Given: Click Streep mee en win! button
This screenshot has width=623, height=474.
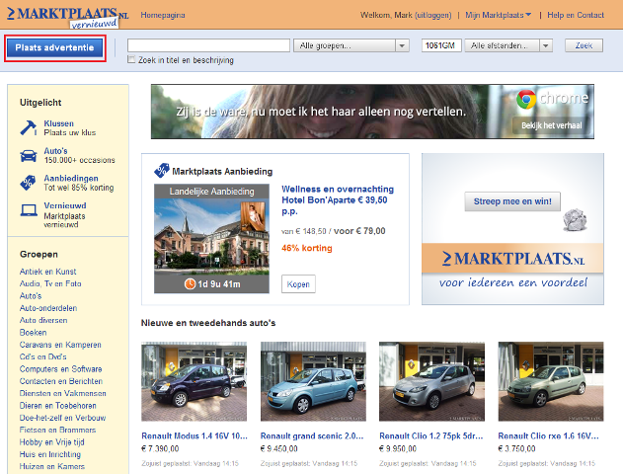Looking at the screenshot, I should (x=512, y=201).
